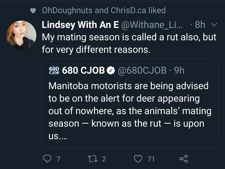This screenshot has height=169, width=225.
Task: Click the reply speech bubble icon
Action: click(47, 159)
